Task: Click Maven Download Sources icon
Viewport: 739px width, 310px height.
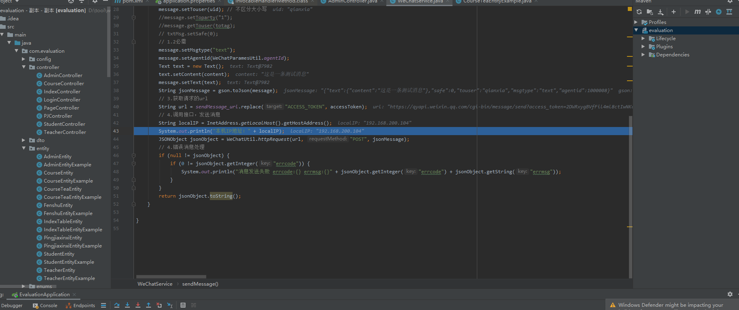Action: (x=661, y=12)
